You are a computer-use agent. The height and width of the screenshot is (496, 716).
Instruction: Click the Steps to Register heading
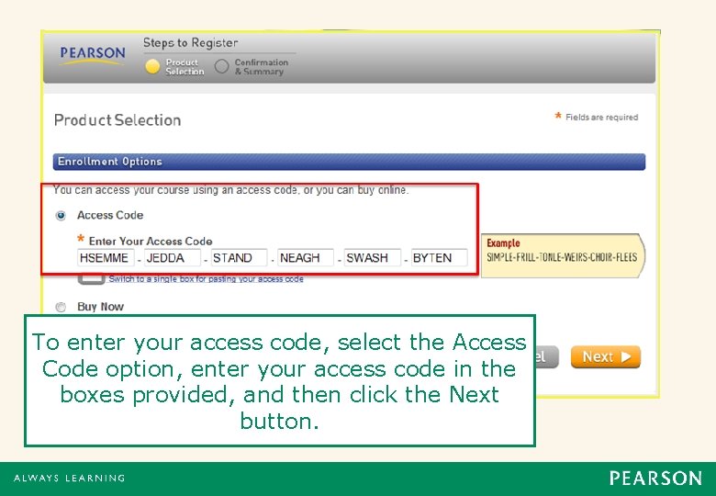(x=191, y=43)
